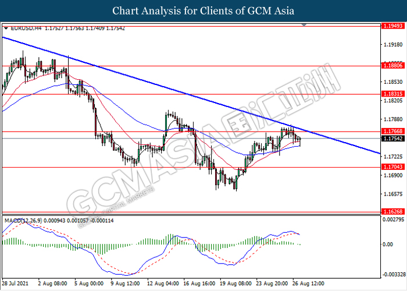Click the current price label 1.17542
407x291 pixels.
392,139
